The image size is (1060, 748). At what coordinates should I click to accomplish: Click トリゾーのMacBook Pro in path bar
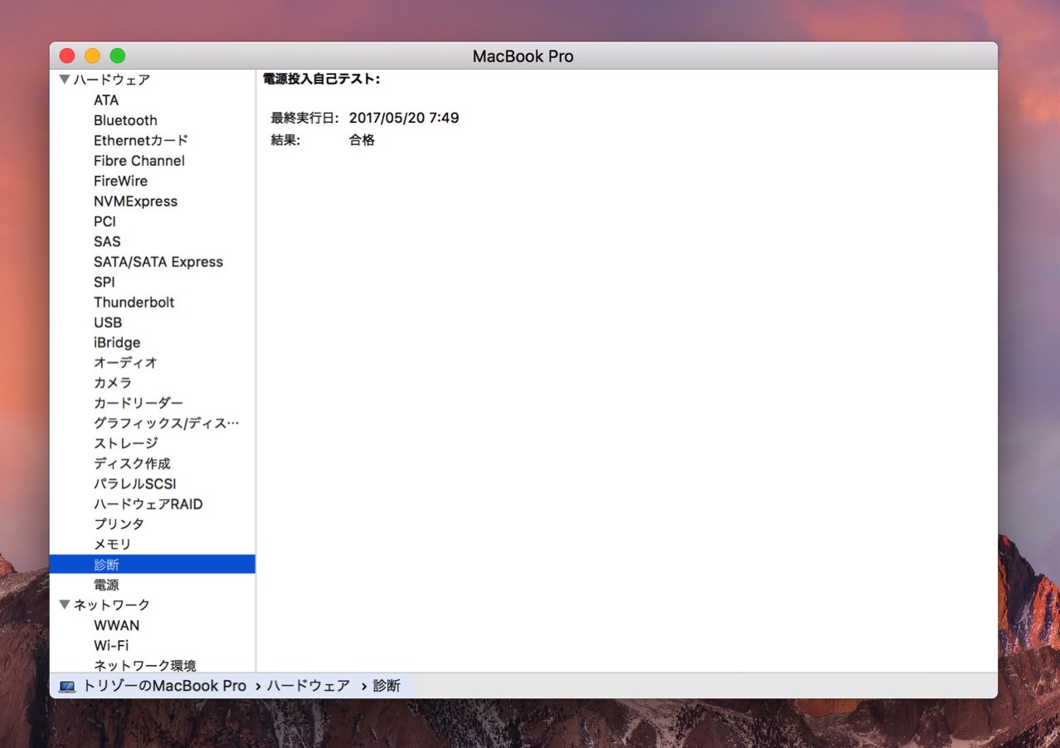pyautogui.click(x=164, y=686)
